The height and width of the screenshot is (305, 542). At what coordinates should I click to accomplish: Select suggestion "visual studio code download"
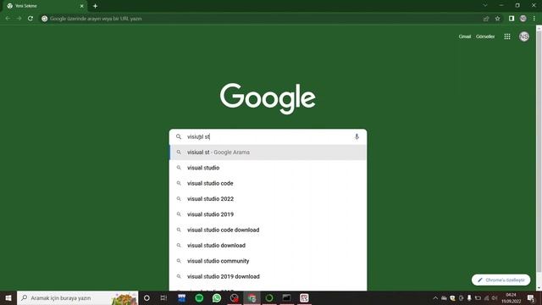click(x=268, y=230)
